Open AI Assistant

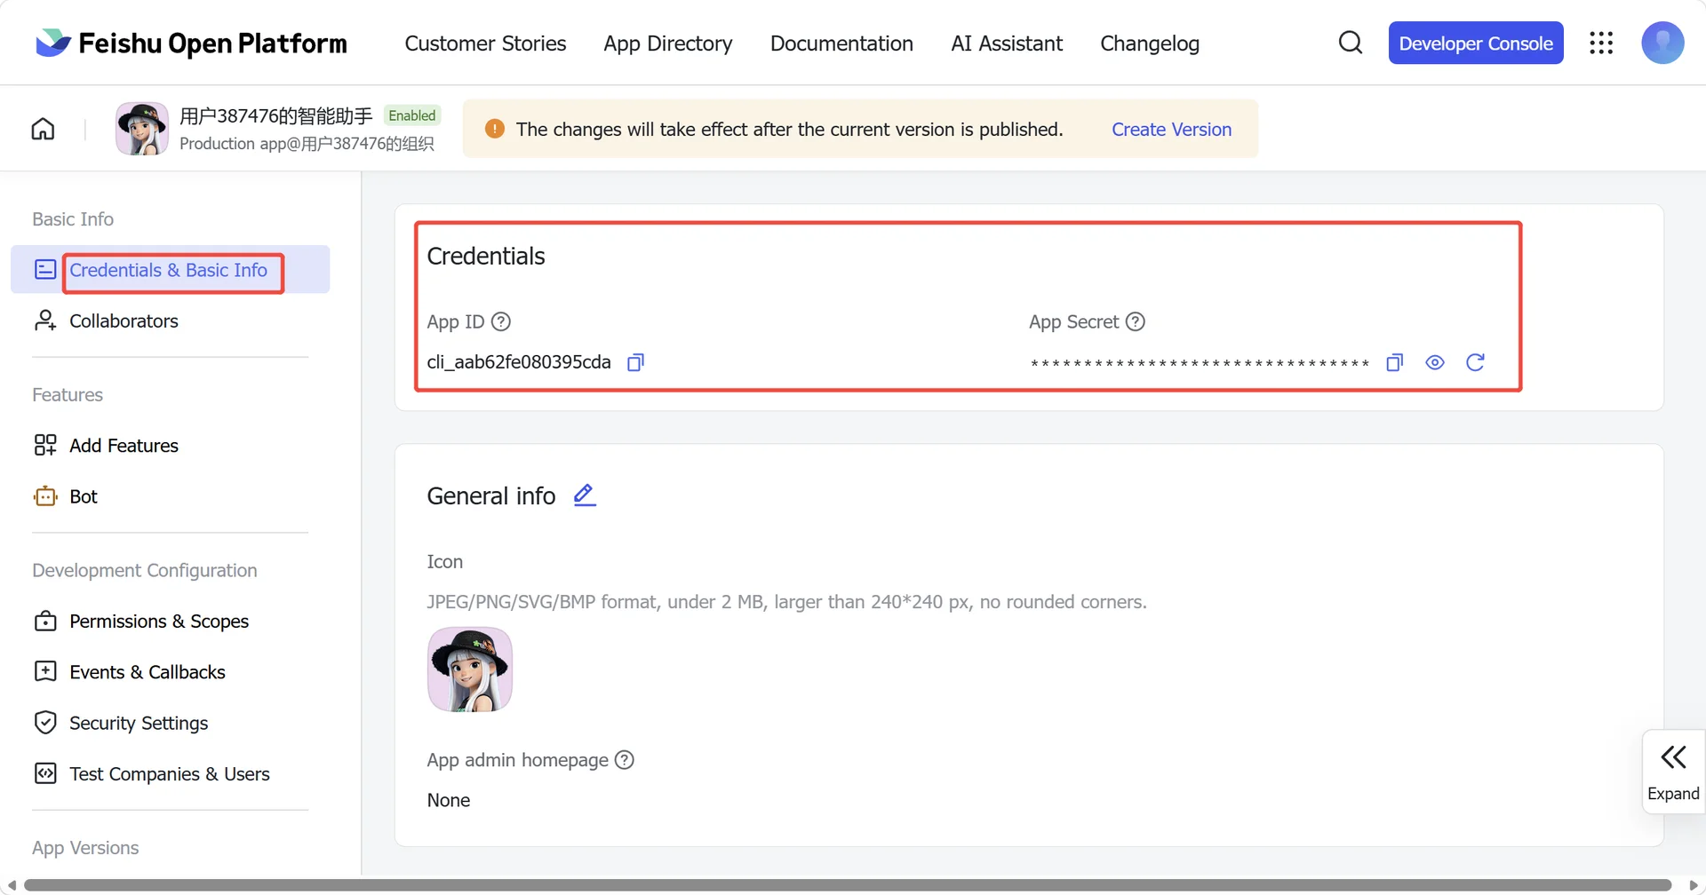[1007, 43]
